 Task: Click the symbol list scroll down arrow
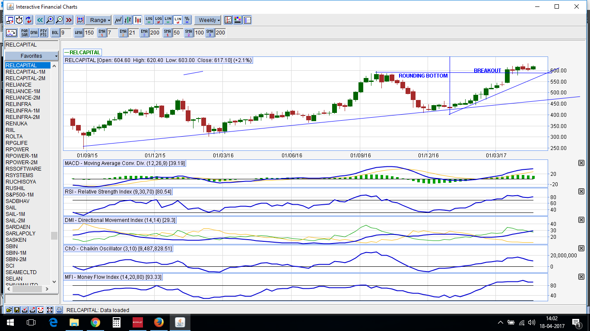click(54, 282)
